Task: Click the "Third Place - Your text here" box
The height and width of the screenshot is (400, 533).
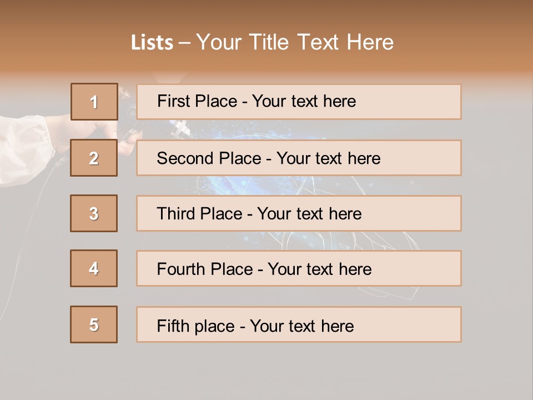Action: (299, 213)
